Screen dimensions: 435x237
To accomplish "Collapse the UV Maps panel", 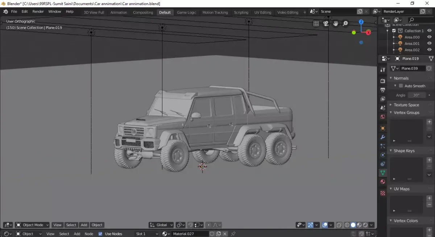I will [x=402, y=189].
